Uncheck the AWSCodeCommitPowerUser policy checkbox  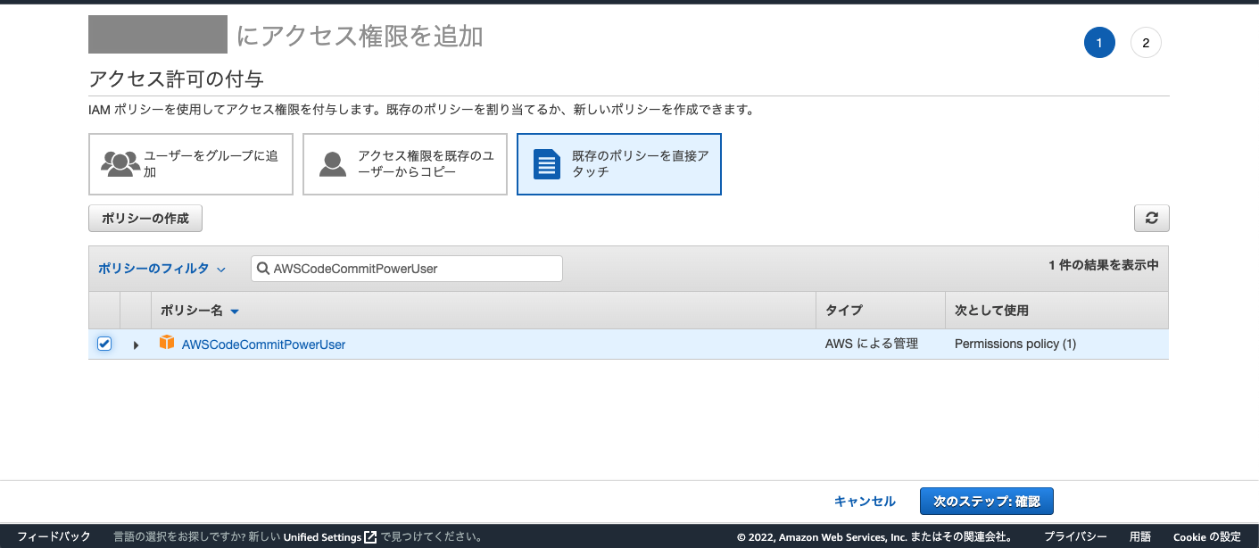tap(104, 344)
